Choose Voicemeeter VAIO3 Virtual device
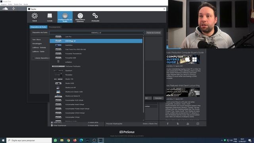The height and width of the screenshot is (143, 254). tap(96, 113)
